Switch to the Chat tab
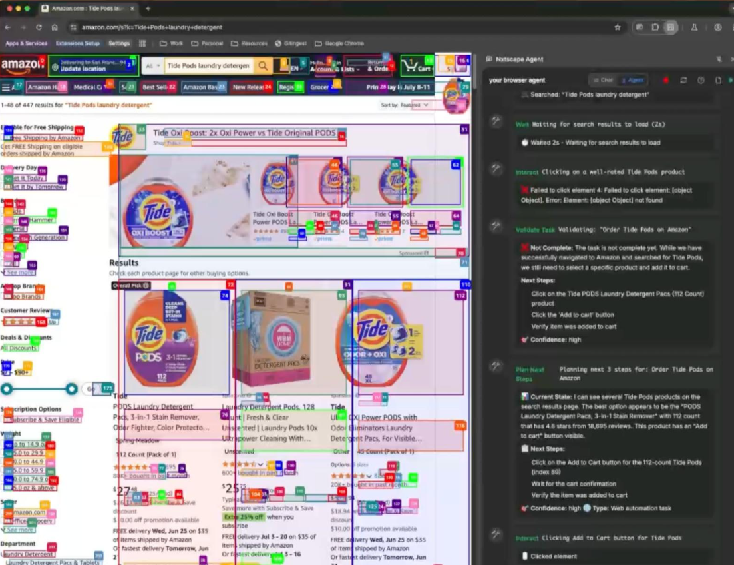Screen dimensions: 734x565 603,80
